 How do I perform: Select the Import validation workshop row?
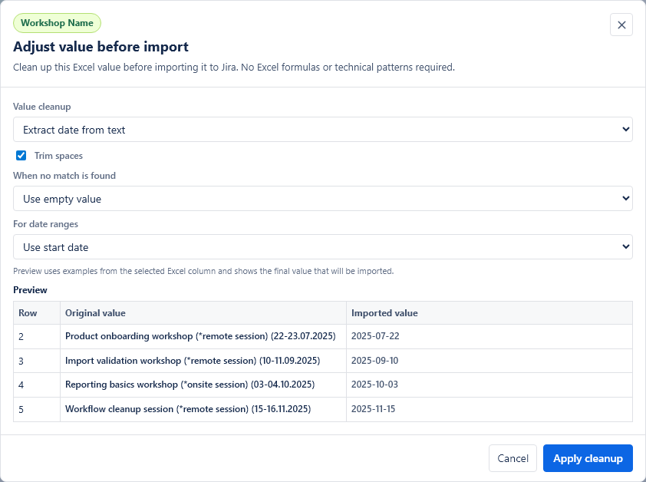322,361
